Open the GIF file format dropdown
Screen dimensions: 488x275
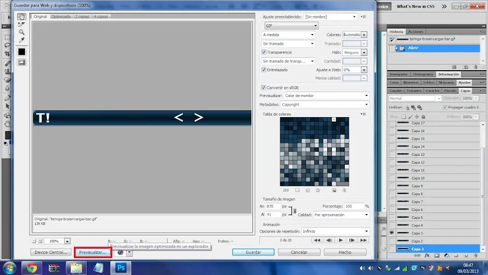pyautogui.click(x=292, y=26)
